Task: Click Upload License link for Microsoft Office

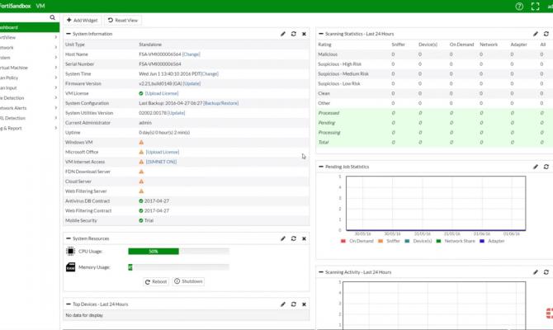Action: (163, 152)
